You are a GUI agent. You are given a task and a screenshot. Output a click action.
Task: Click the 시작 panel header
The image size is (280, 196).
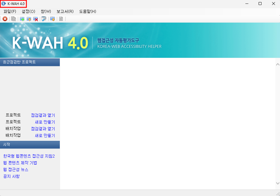tap(30, 145)
